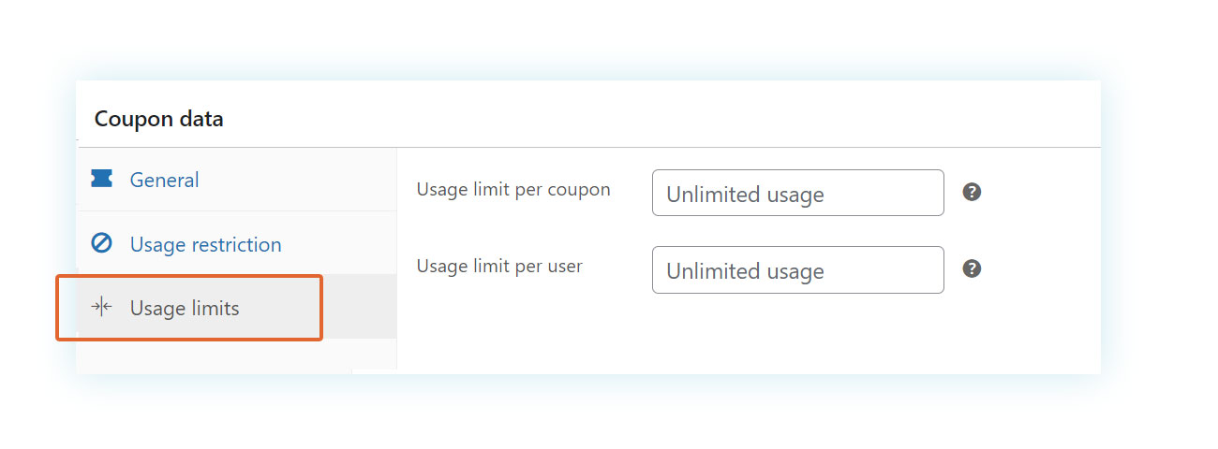The image size is (1218, 449).
Task: Click the Unlimited usage placeholder in the per coupon field
Action: pyautogui.click(x=745, y=195)
